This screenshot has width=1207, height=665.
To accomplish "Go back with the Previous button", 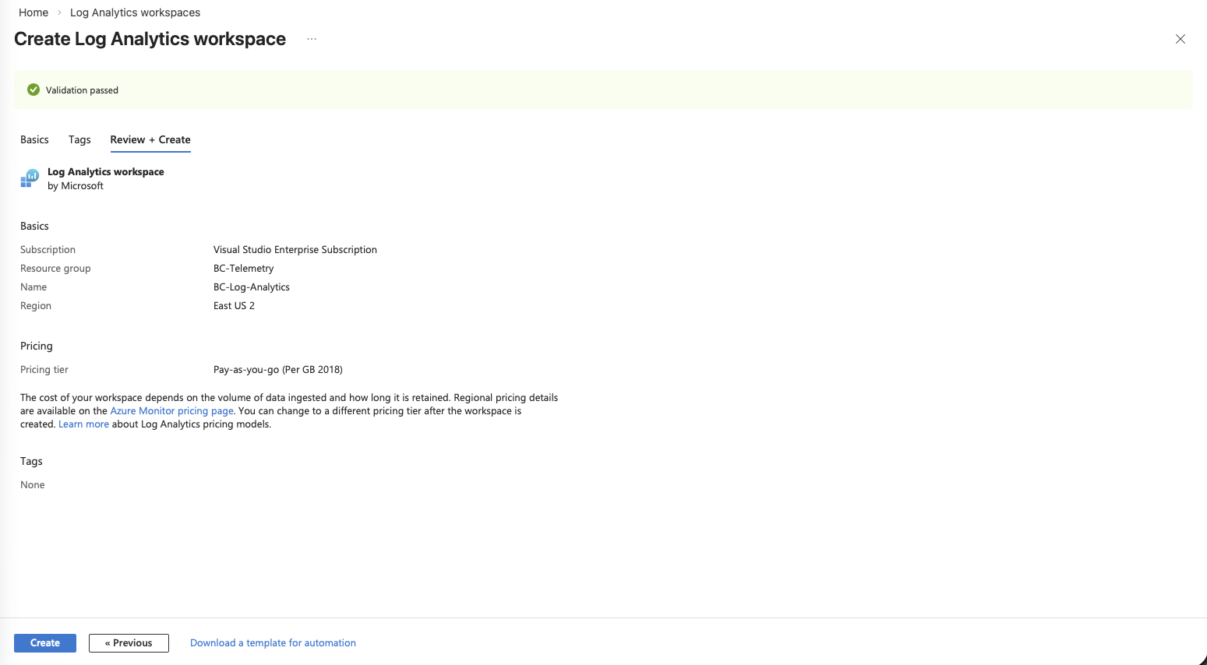I will [x=129, y=643].
